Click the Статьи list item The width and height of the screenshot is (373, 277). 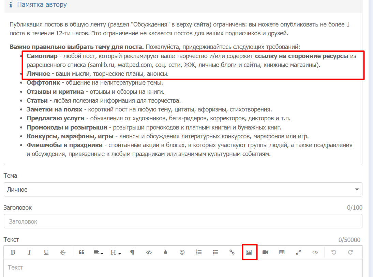coord(104,101)
